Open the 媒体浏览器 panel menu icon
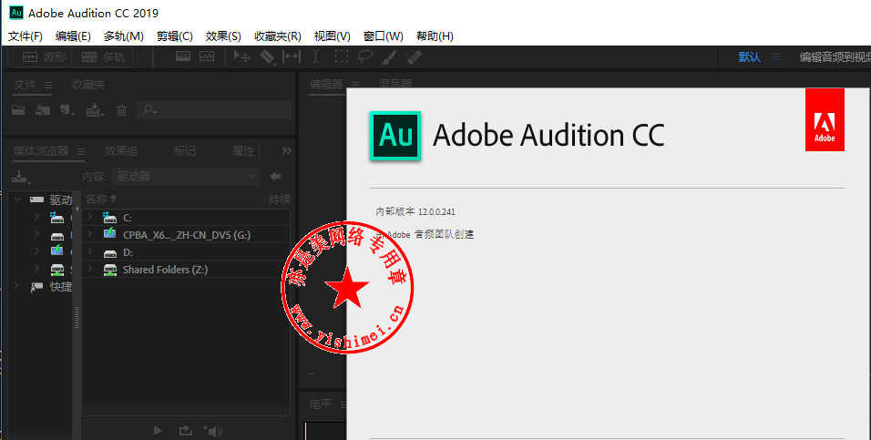This screenshot has width=871, height=440. click(81, 151)
